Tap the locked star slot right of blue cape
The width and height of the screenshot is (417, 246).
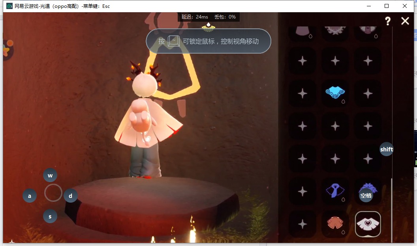tap(368, 93)
